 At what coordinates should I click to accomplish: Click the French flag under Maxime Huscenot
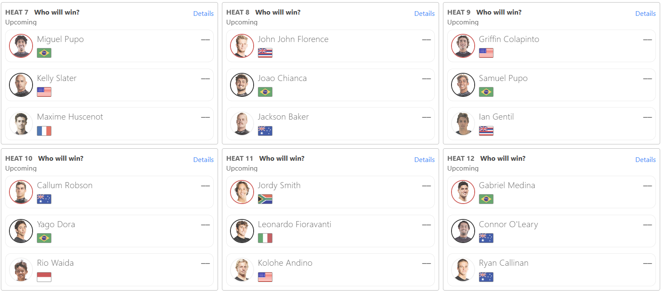coord(44,131)
